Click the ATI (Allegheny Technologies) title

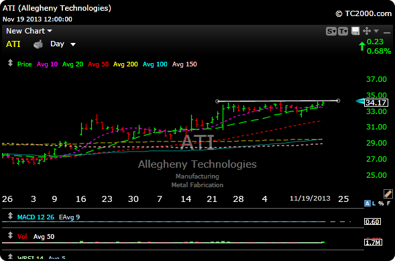tap(57, 8)
